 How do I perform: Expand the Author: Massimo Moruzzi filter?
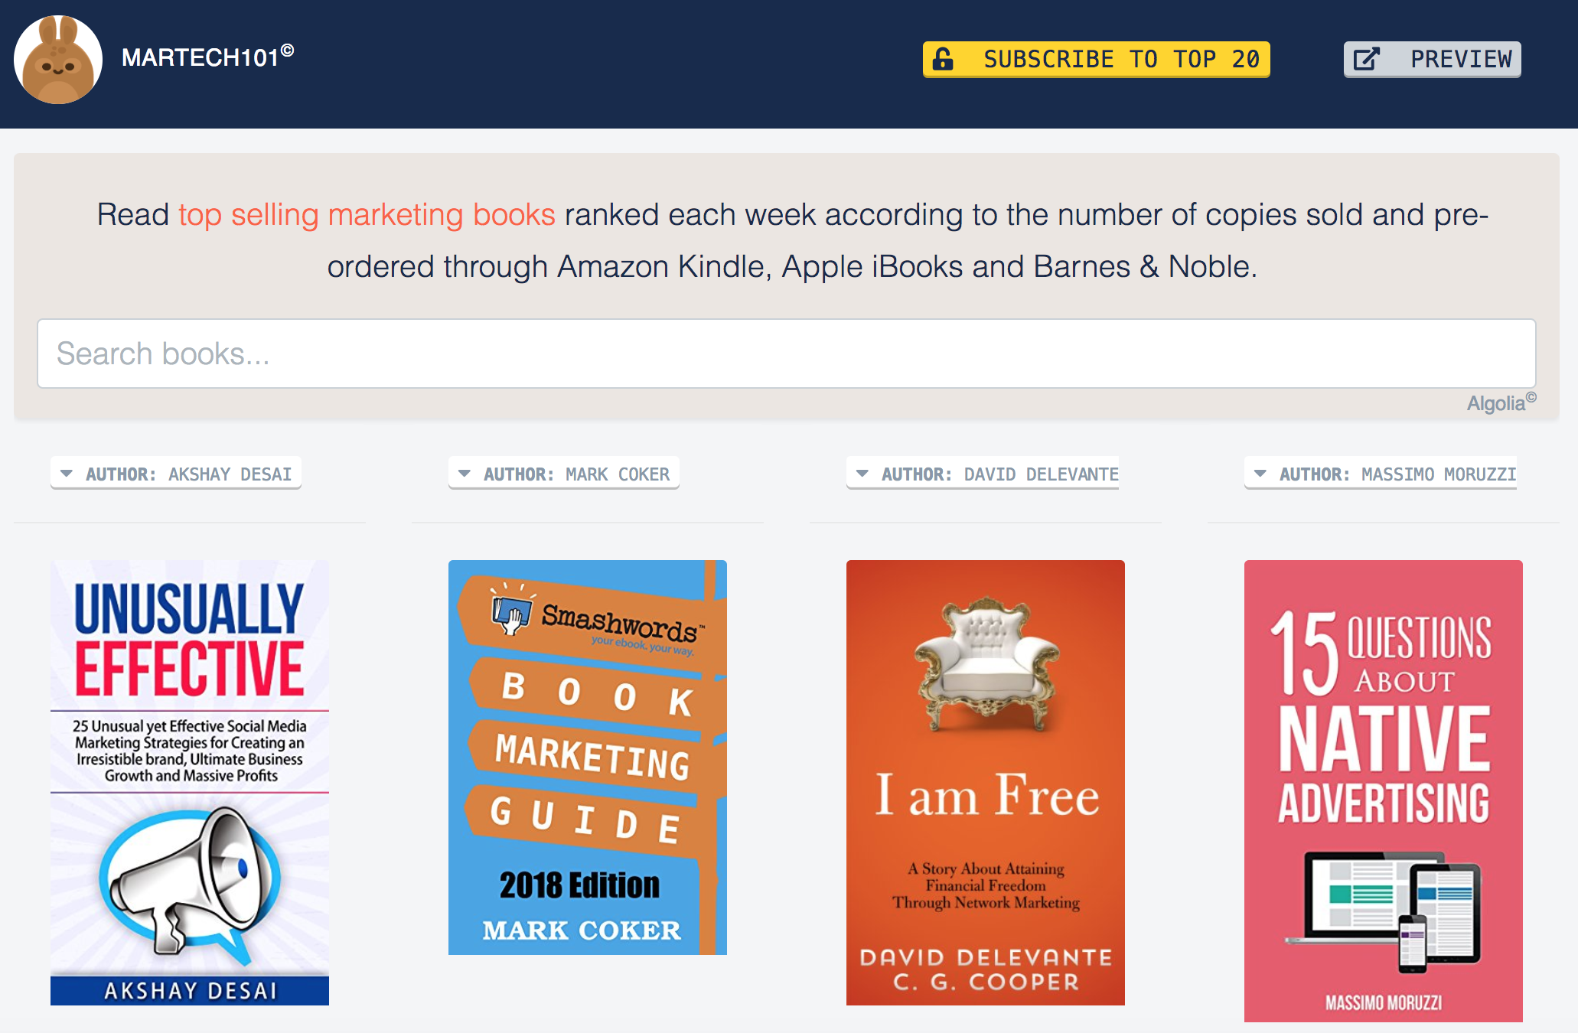point(1381,474)
